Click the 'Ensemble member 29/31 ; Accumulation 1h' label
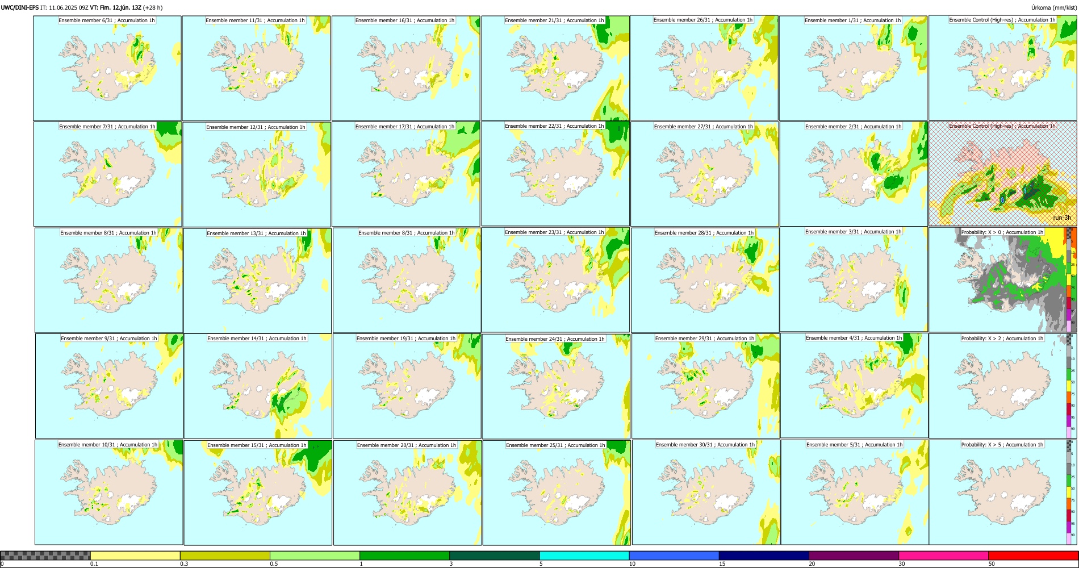The image size is (1079, 568). click(705, 339)
